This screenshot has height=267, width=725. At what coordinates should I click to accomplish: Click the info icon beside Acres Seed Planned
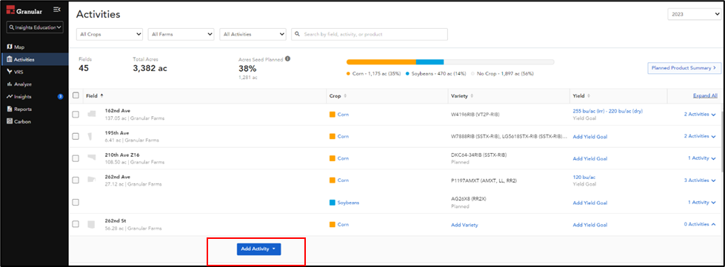(x=287, y=59)
